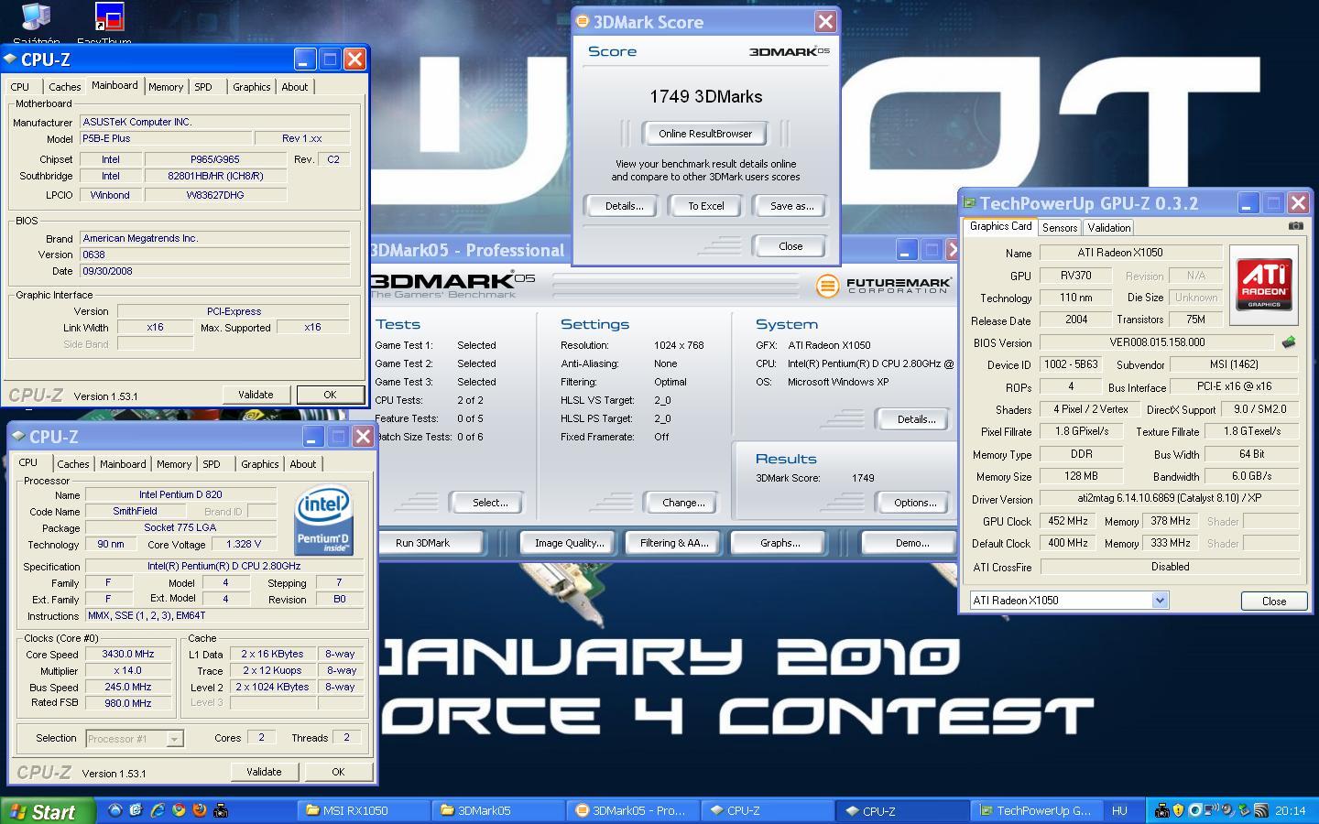Click the camera icon in quick launch

[221, 810]
